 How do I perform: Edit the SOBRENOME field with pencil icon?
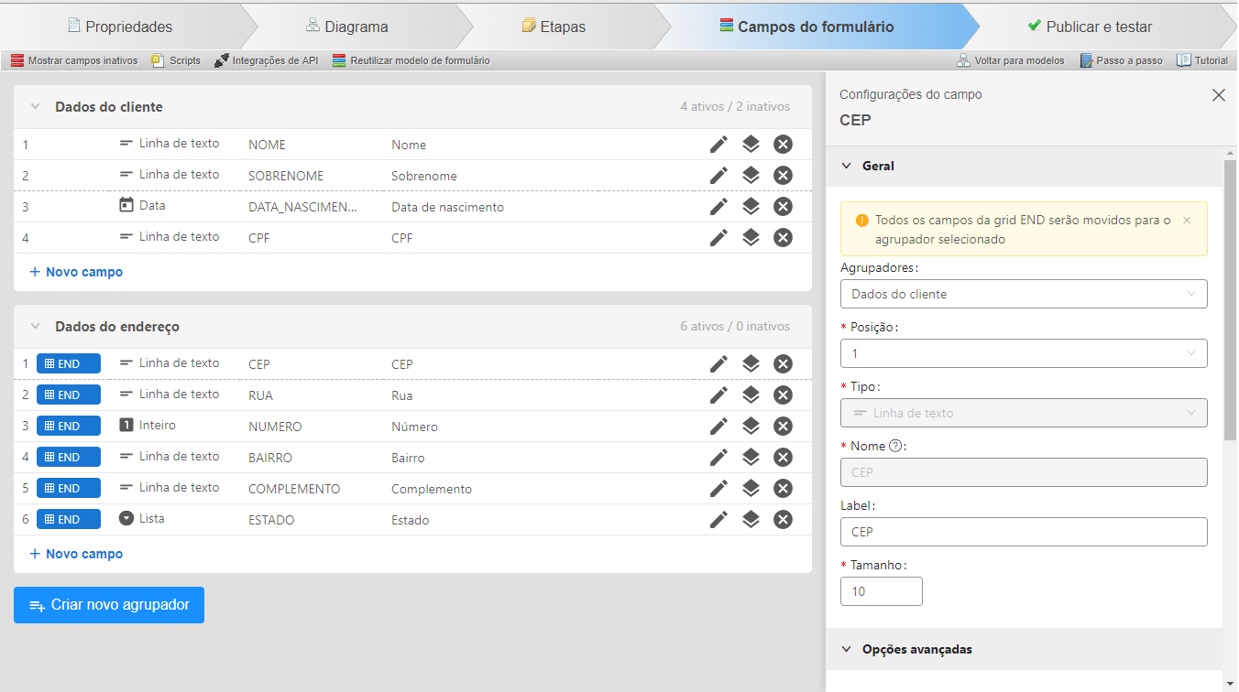[719, 176]
